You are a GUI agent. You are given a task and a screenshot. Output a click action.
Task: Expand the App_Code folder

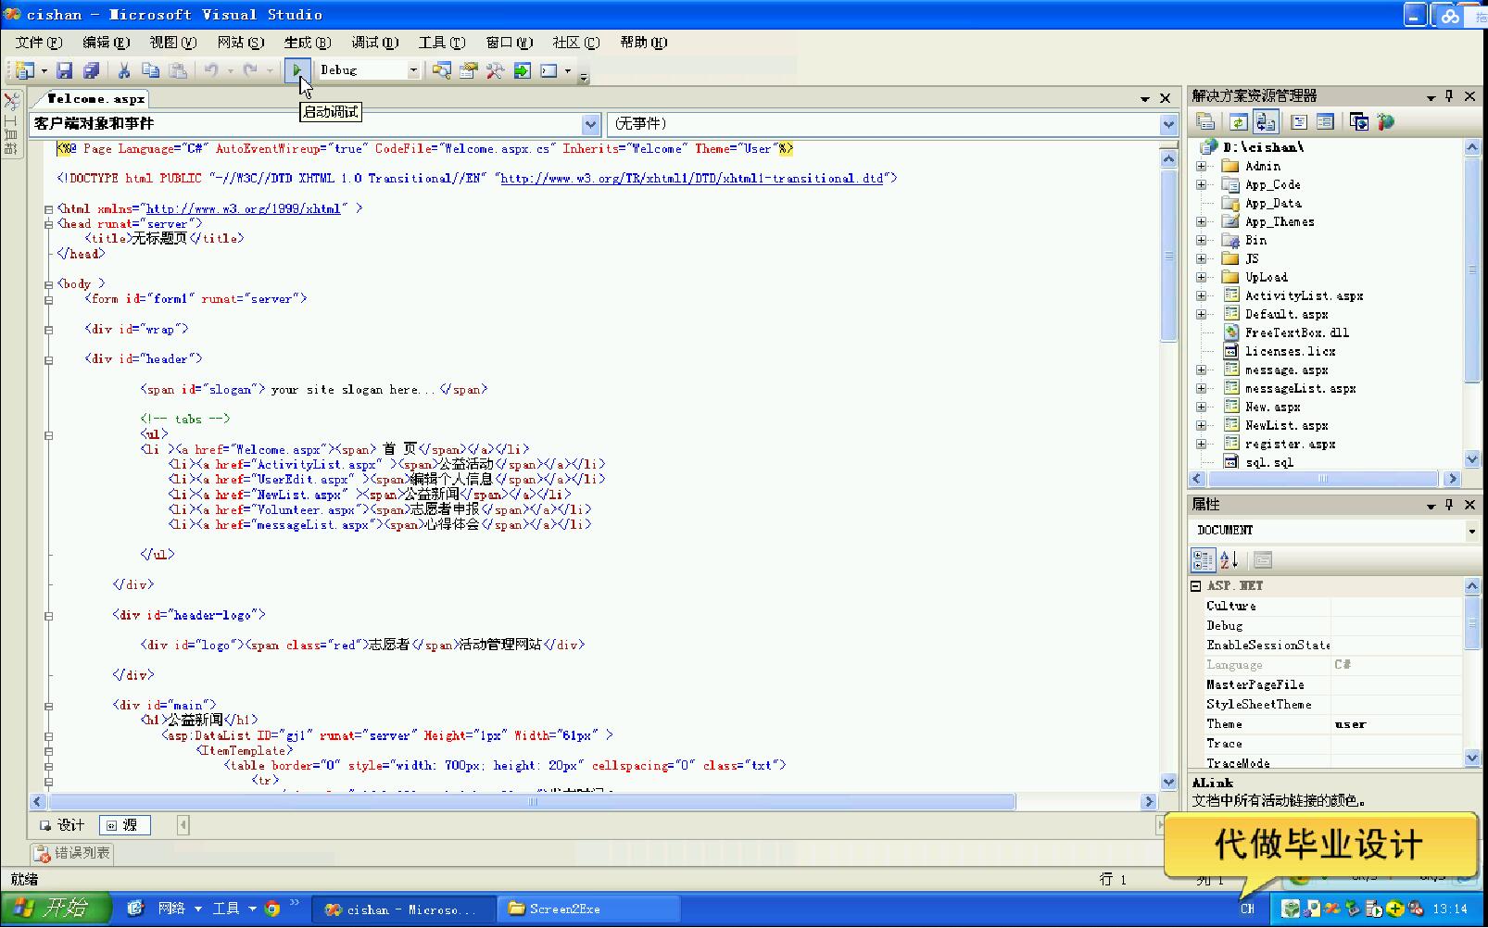(x=1202, y=185)
